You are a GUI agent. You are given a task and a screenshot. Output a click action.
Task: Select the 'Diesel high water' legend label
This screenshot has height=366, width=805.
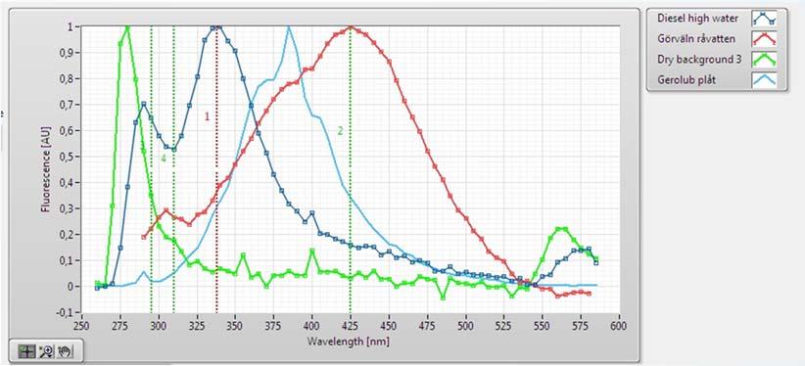point(697,19)
